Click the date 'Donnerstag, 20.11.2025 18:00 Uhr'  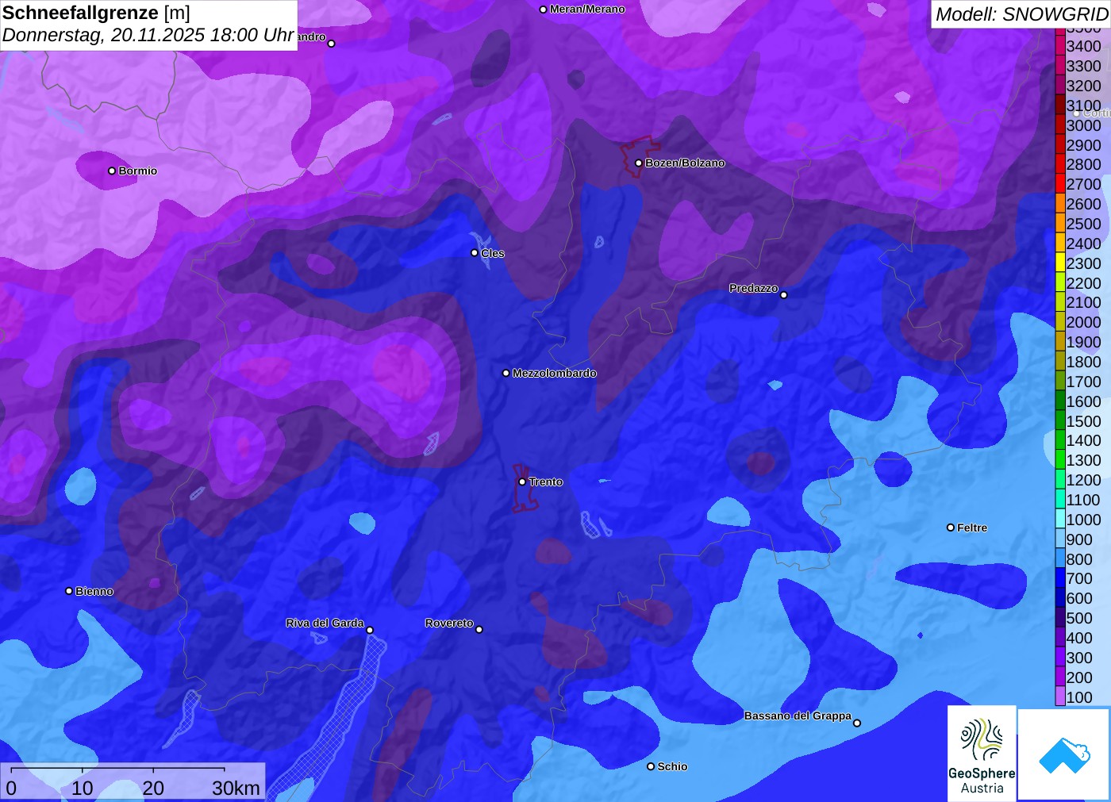coord(148,36)
